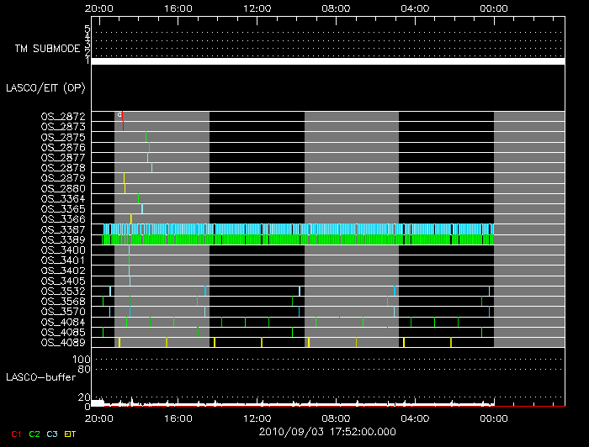Click the red marker in the OS_2873 row
This screenshot has width=589, height=447.
(123, 126)
